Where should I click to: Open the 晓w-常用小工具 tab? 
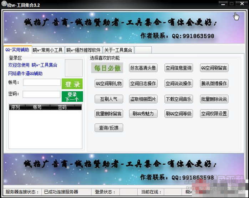pyautogui.click(x=48, y=50)
